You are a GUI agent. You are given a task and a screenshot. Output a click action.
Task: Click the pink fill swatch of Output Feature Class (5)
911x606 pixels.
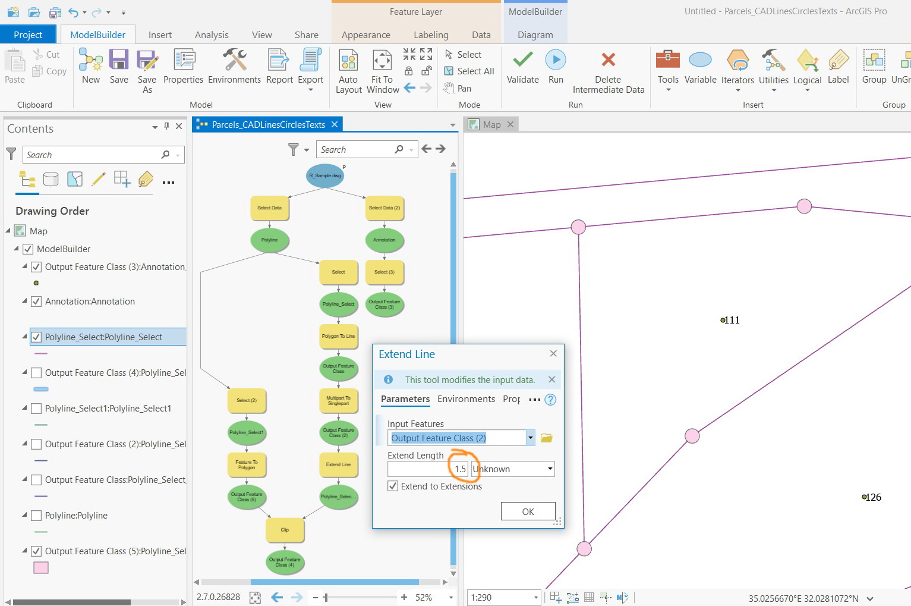click(40, 567)
